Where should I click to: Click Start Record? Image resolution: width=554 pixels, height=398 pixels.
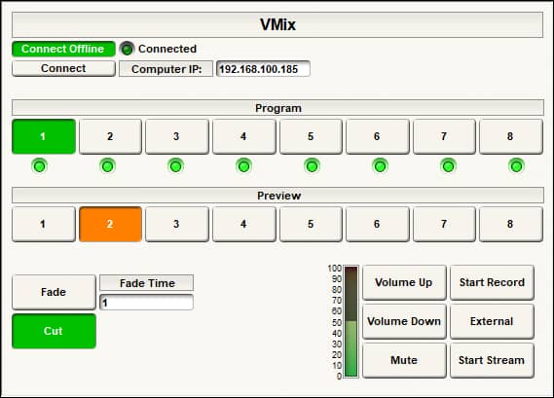492,282
